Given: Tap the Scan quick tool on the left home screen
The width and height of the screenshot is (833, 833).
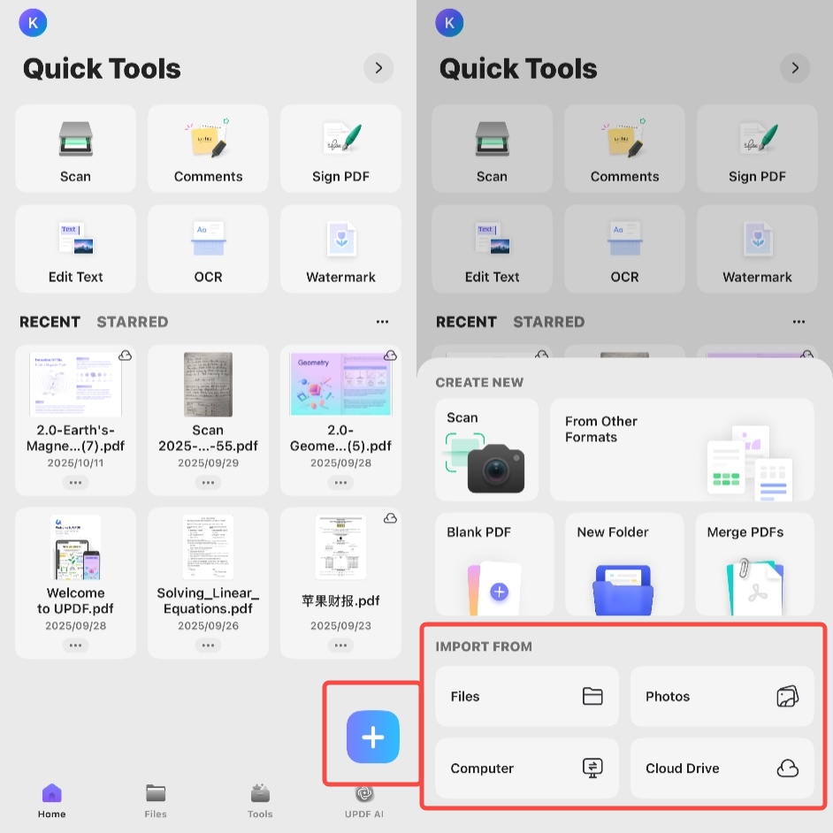Looking at the screenshot, I should click(75, 149).
